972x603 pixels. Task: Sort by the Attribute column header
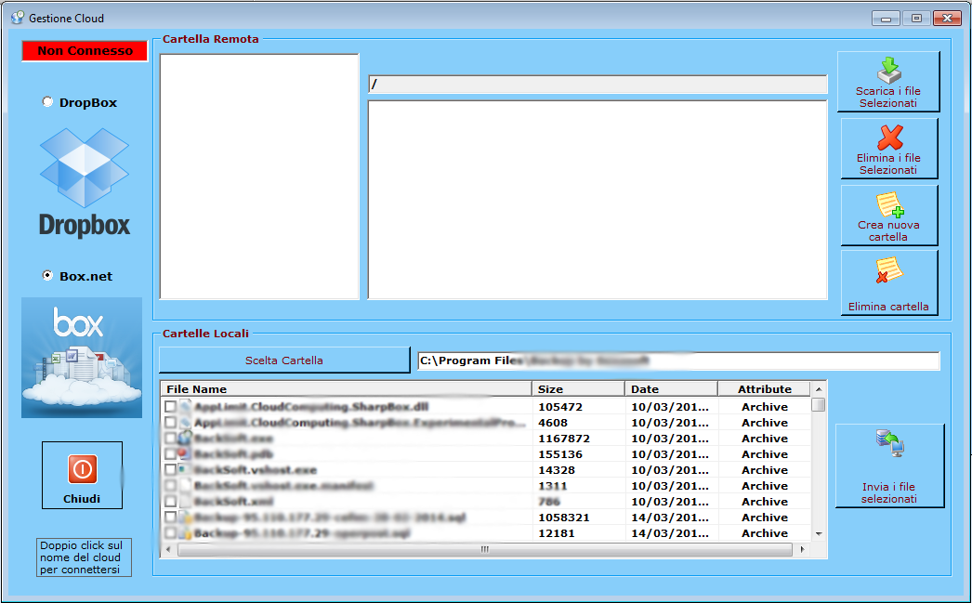click(x=765, y=389)
